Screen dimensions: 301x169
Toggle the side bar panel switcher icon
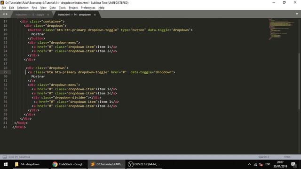pos(5,157)
